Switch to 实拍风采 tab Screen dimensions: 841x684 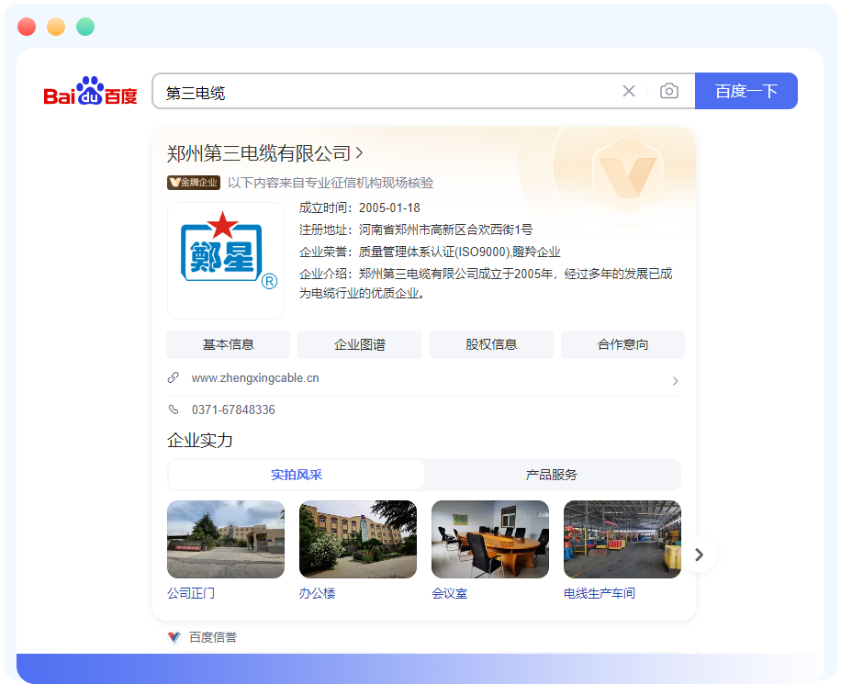(296, 475)
